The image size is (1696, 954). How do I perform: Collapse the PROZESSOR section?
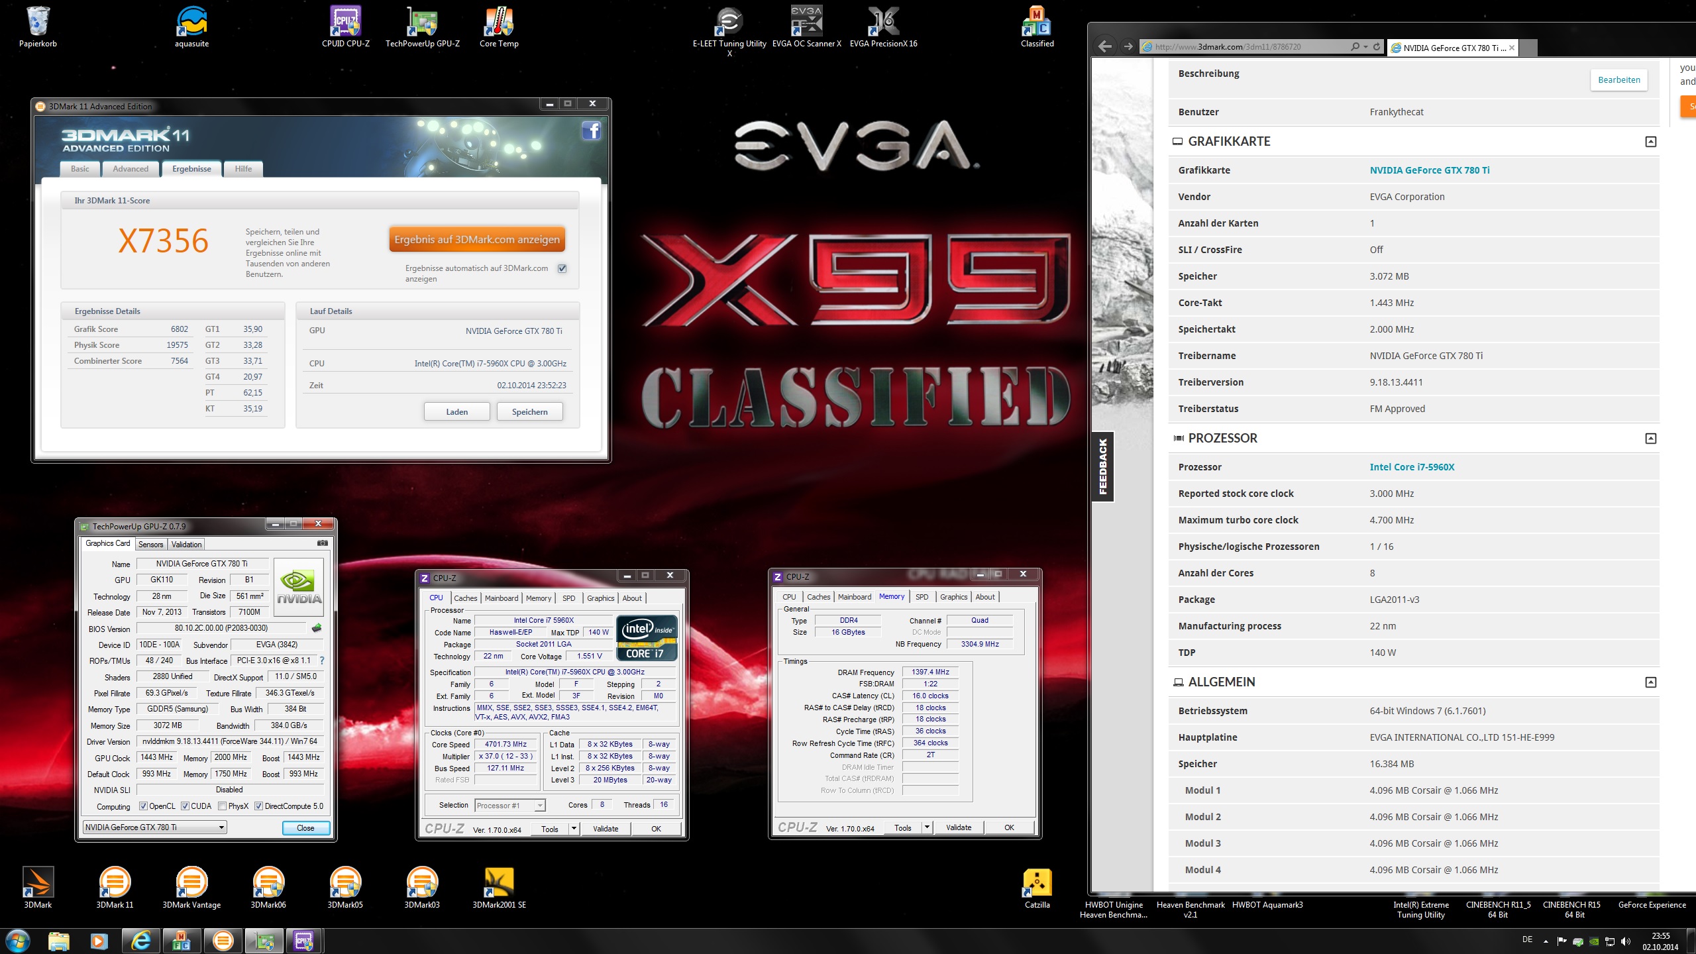click(x=1651, y=438)
